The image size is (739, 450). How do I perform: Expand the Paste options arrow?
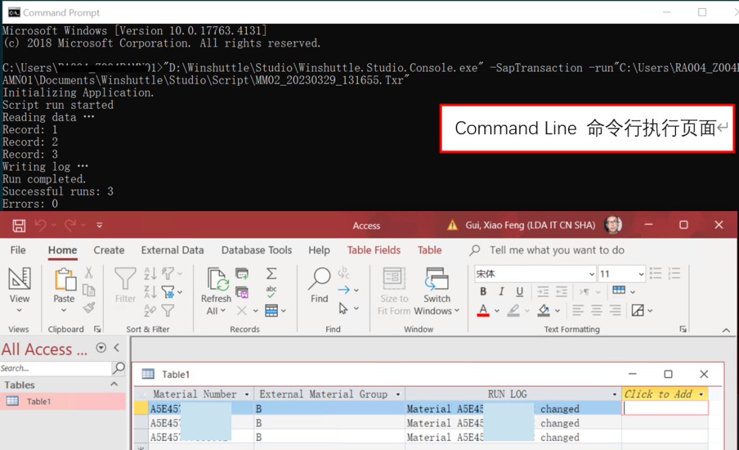tap(64, 310)
